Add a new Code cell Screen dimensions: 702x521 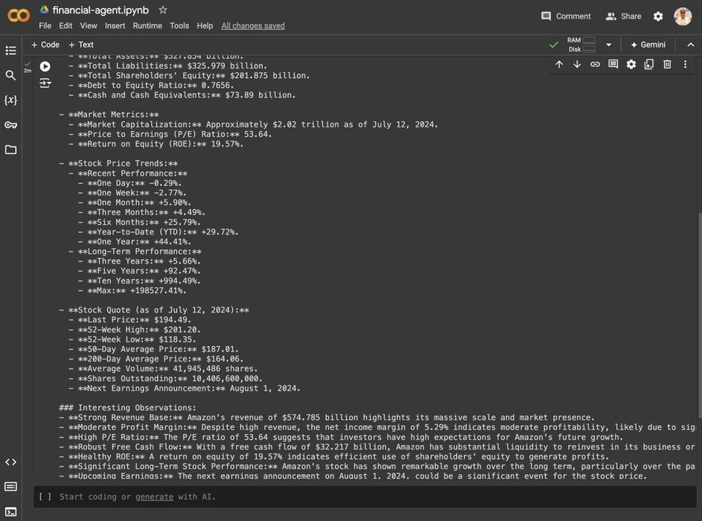click(x=45, y=45)
